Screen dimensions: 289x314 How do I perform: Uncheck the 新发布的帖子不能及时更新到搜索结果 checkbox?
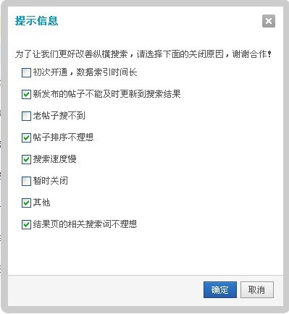click(x=26, y=94)
